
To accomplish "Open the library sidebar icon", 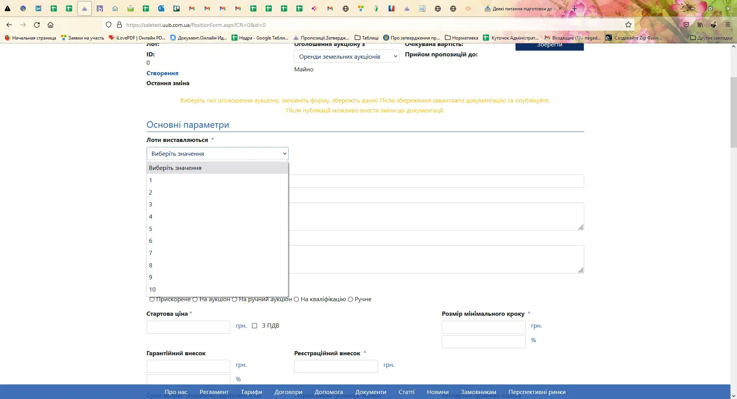I will pyautogui.click(x=700, y=25).
